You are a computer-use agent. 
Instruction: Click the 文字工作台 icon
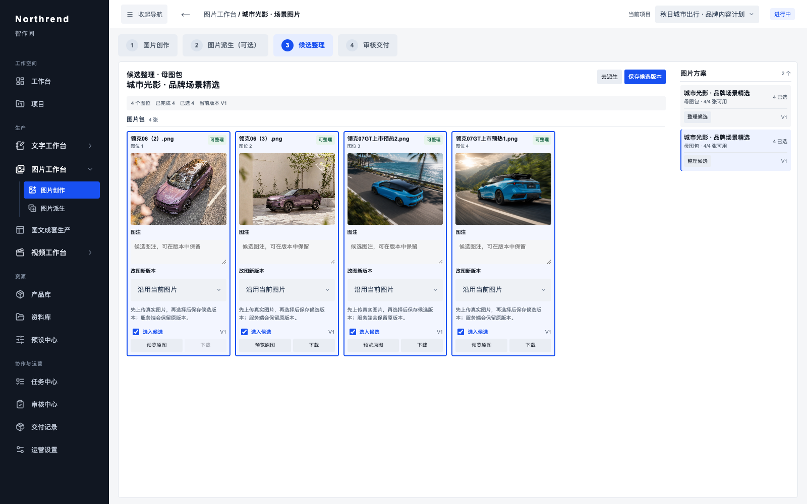(20, 146)
